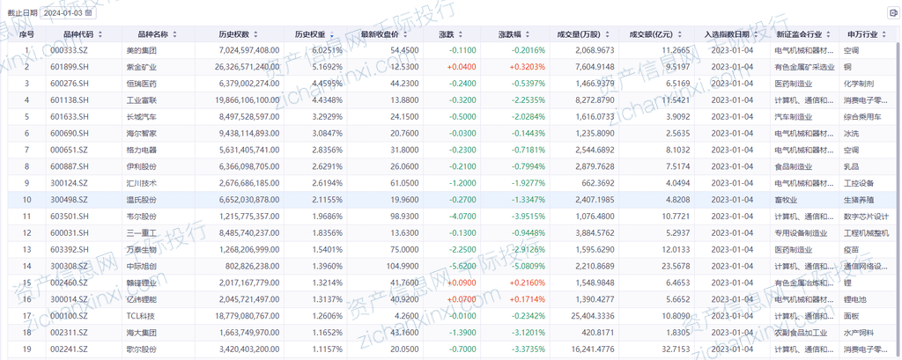Sort by 入选指数日期 column arrows
Screen dimensions: 902x360
tap(755, 34)
